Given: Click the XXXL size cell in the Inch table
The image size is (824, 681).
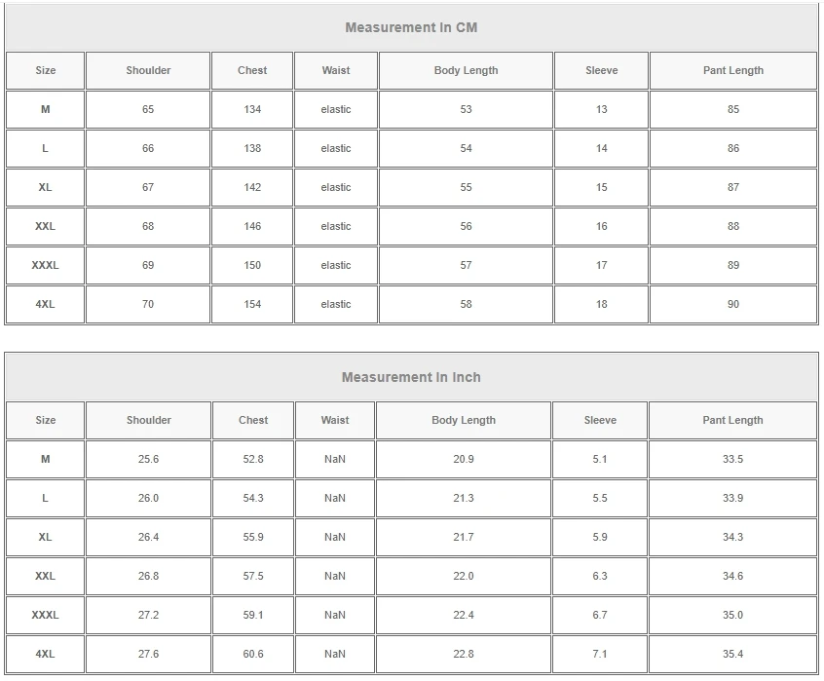Looking at the screenshot, I should (x=45, y=615).
